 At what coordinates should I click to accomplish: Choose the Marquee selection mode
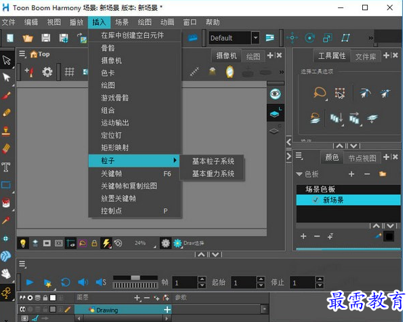[340, 93]
